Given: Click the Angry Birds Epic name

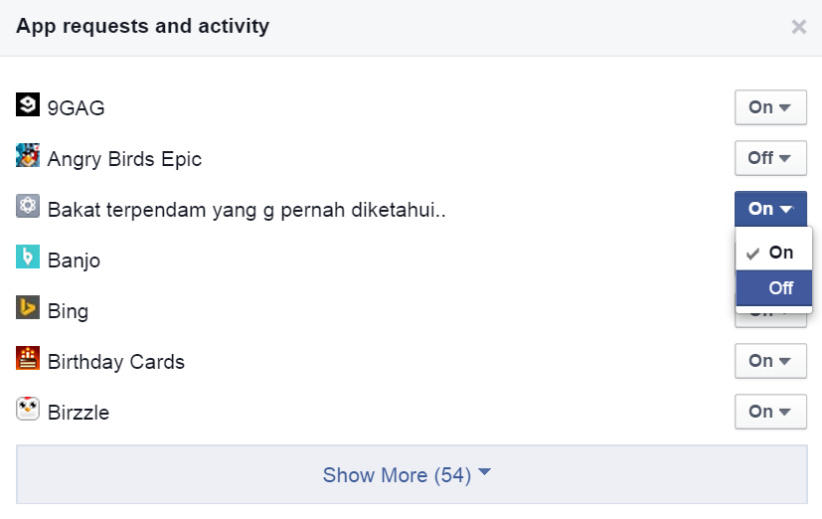Looking at the screenshot, I should click(124, 159).
